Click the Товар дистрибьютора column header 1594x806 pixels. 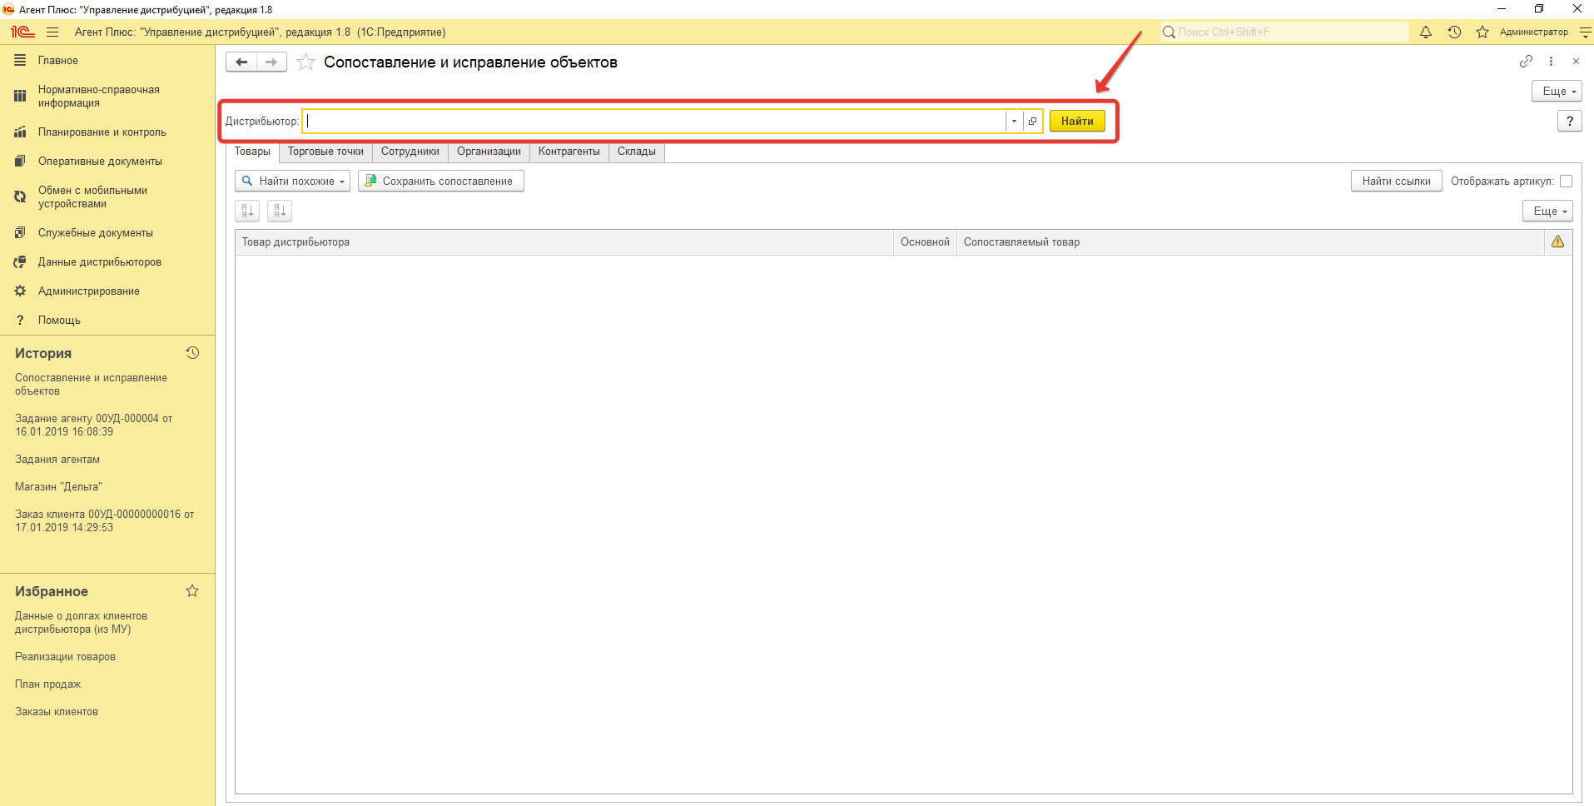[x=564, y=241]
